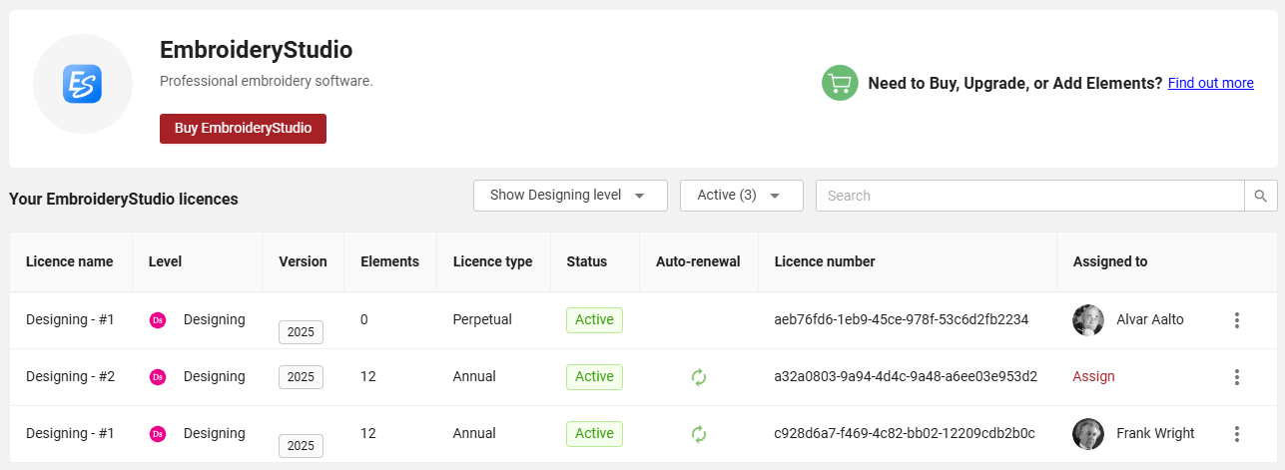Click the red Assign link
This screenshot has height=470, width=1285.
[1093, 376]
